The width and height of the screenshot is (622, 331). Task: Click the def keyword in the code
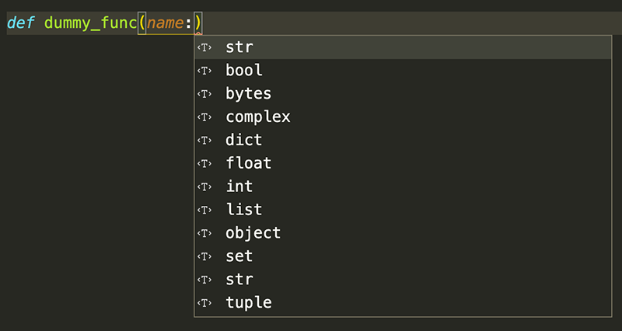(x=21, y=23)
